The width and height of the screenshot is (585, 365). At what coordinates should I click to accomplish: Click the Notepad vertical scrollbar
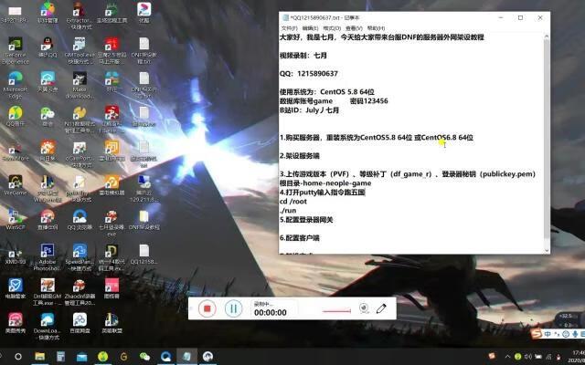point(546,137)
